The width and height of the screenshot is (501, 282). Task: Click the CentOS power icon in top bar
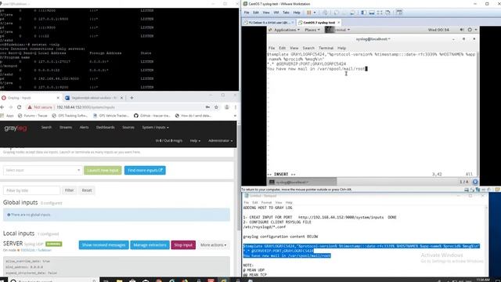pyautogui.click(x=470, y=30)
